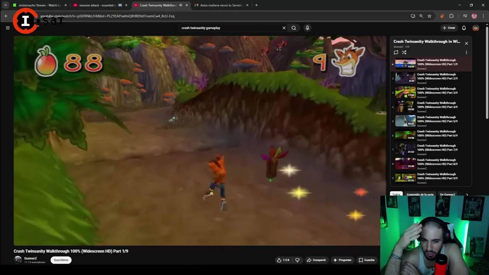Close the playlist panel

tap(466, 43)
